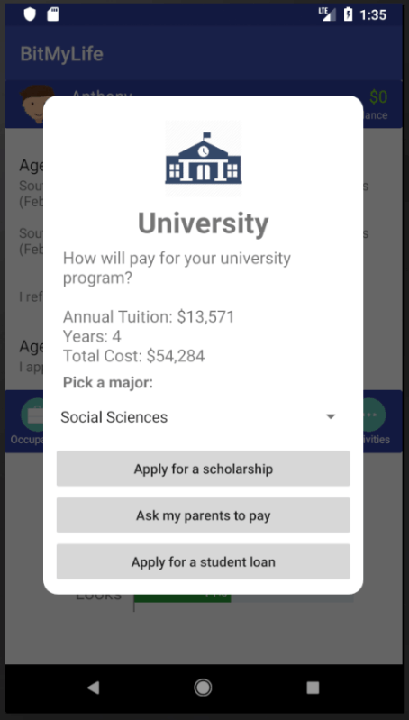Screen dimensions: 409x720
Task: Choose Apply for a scholarship
Action: pos(204,469)
